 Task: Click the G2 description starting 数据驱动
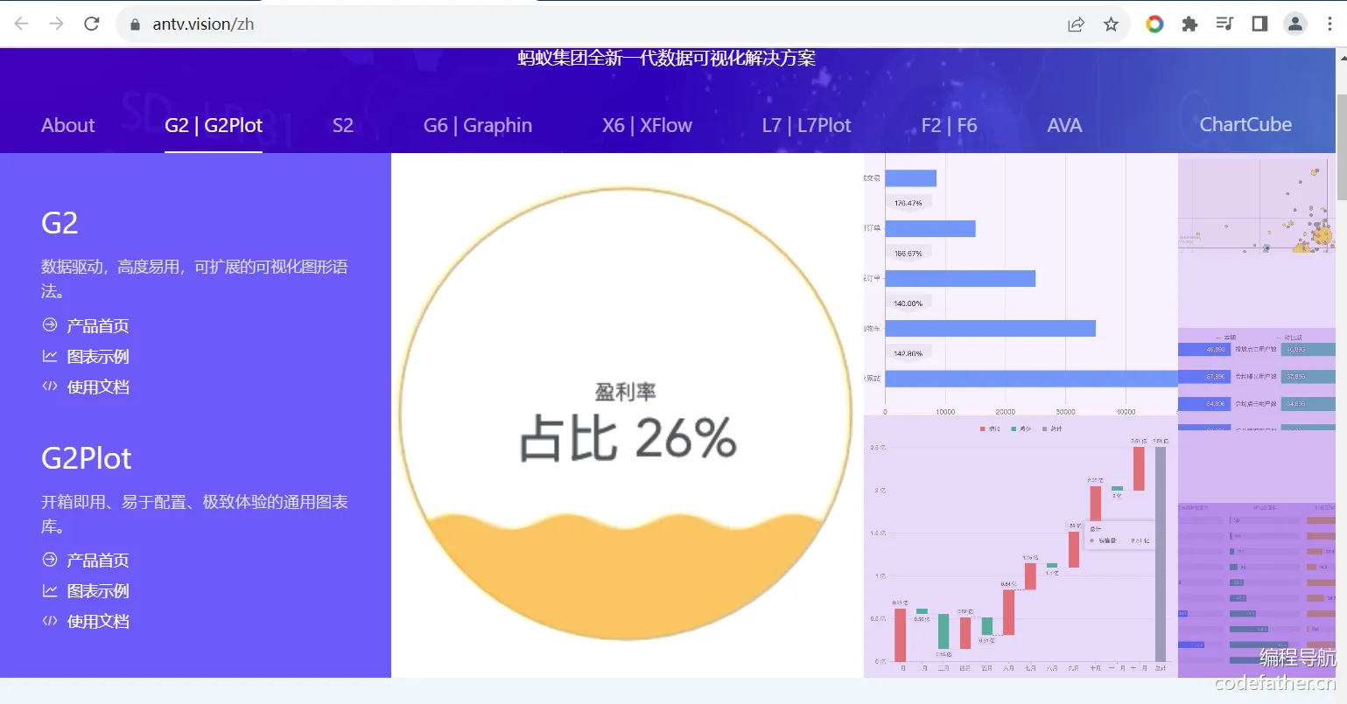194,278
